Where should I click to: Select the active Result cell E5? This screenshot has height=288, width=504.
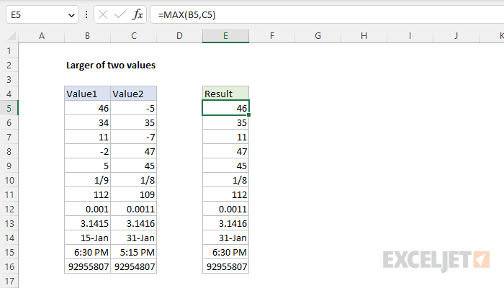(225, 108)
